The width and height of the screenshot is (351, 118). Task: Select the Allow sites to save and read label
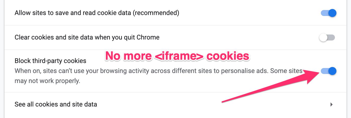click(x=97, y=13)
